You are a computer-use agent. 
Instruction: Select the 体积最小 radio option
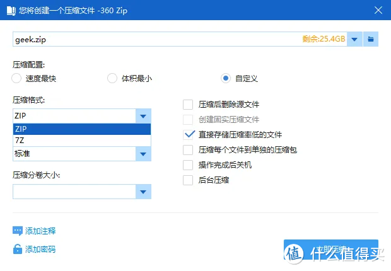click(112, 78)
